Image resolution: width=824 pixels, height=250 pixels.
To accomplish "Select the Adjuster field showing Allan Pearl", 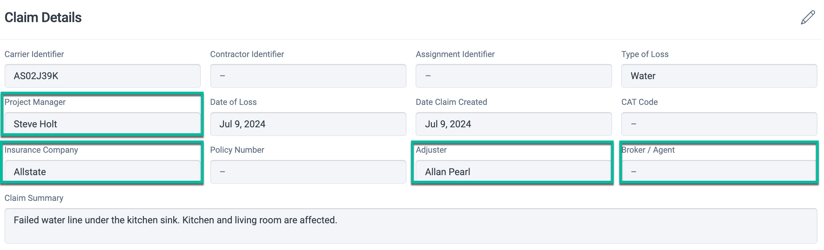I will point(514,172).
